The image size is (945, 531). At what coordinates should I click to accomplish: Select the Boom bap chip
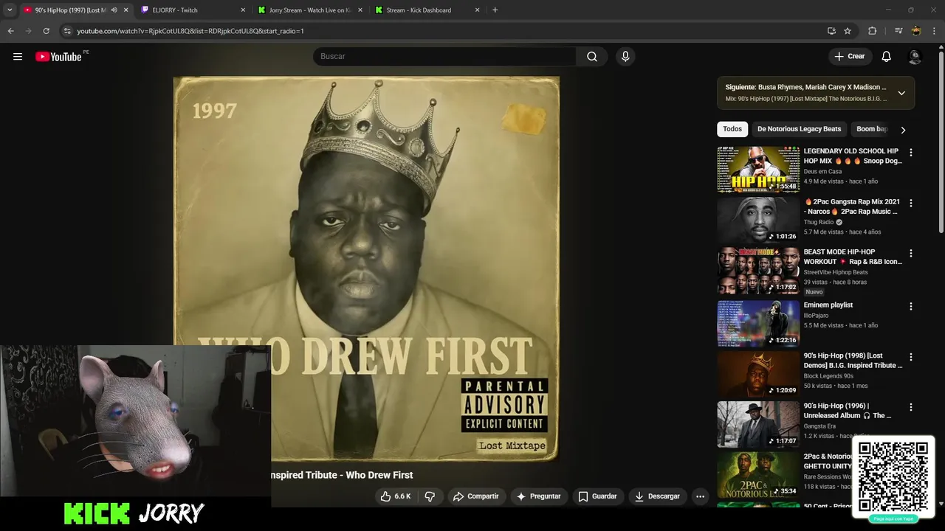coord(871,129)
